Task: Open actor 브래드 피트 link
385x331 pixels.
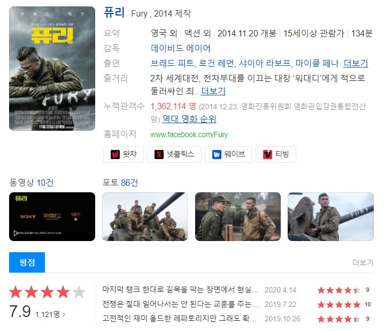Action: tap(172, 63)
